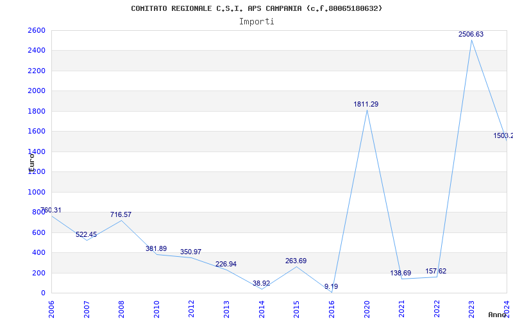This screenshot has width=513, height=321.
Task: Select the 263.69 data label
Action: (x=296, y=261)
